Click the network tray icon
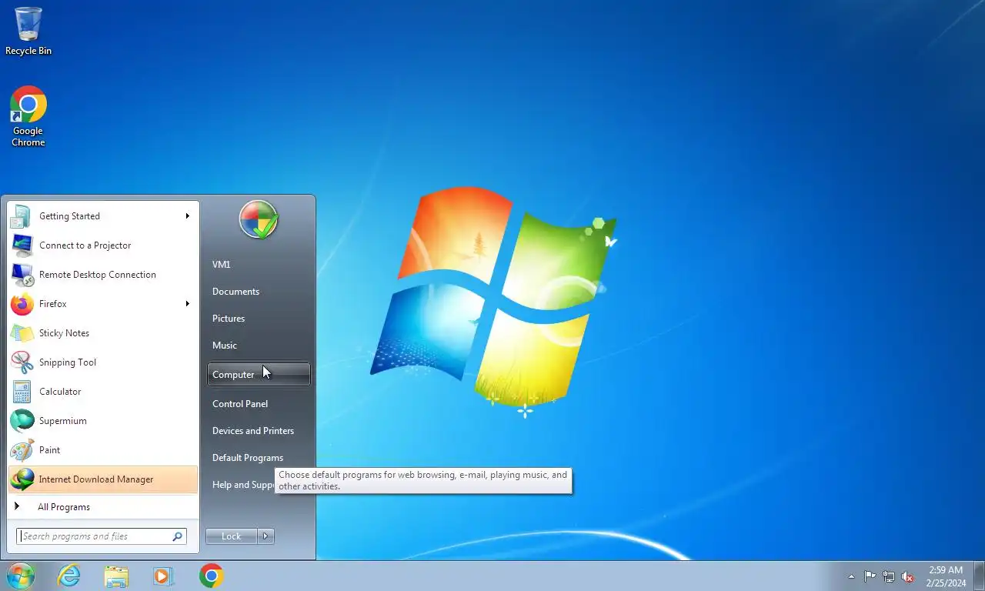Screen dimensions: 985x591 click(x=889, y=576)
